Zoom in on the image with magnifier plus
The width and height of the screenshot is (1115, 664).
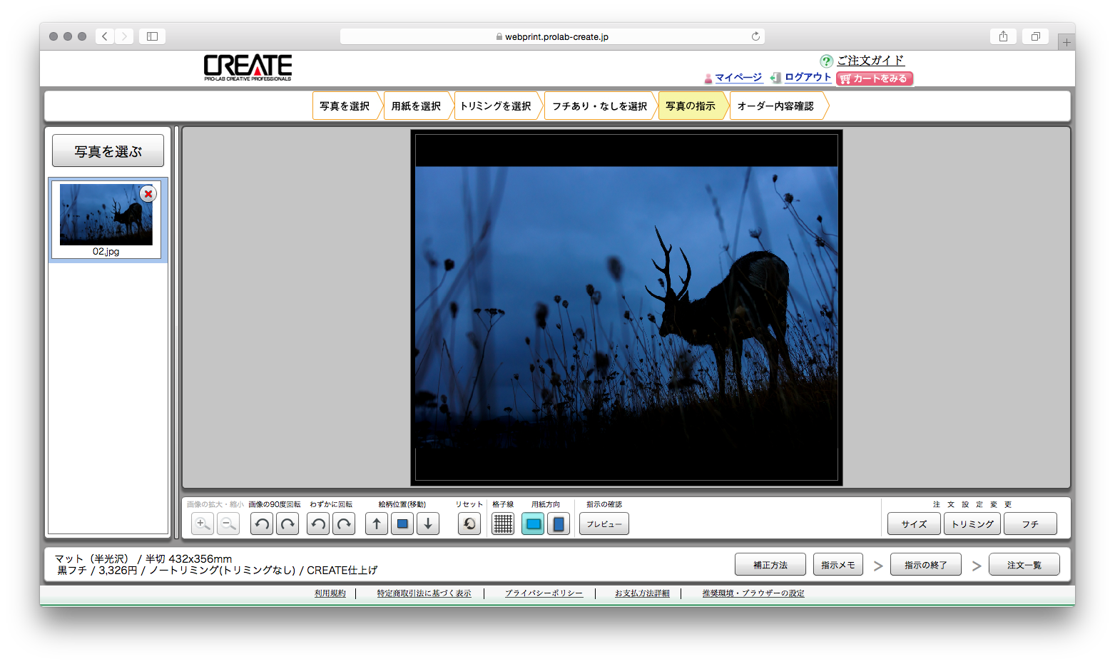pyautogui.click(x=203, y=524)
